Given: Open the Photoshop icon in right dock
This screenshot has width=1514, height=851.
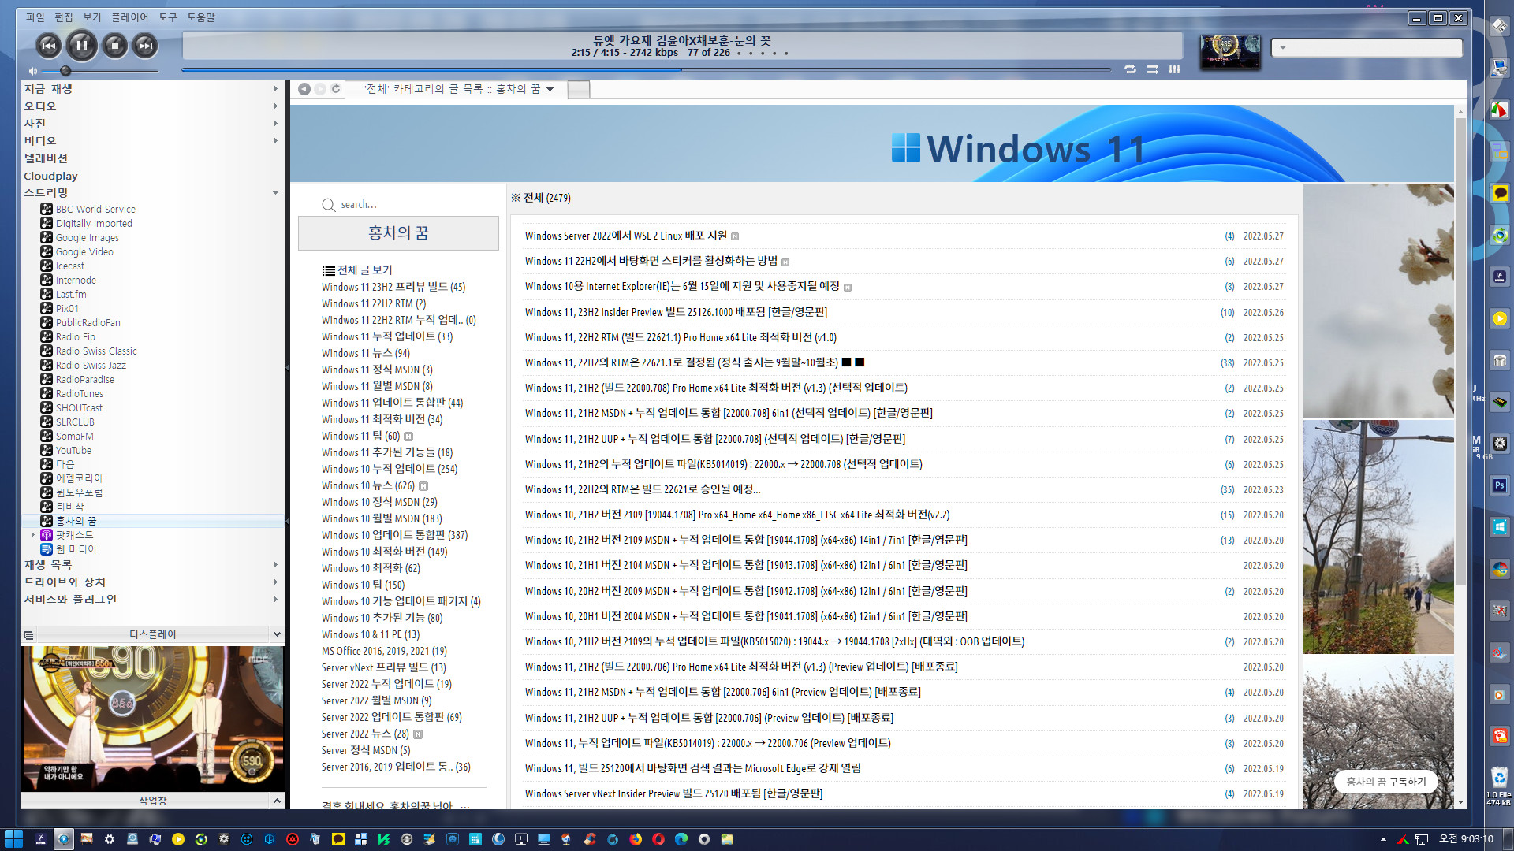Looking at the screenshot, I should click(1500, 485).
